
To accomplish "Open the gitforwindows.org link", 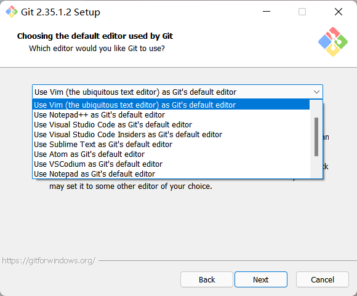I will click(x=49, y=260).
